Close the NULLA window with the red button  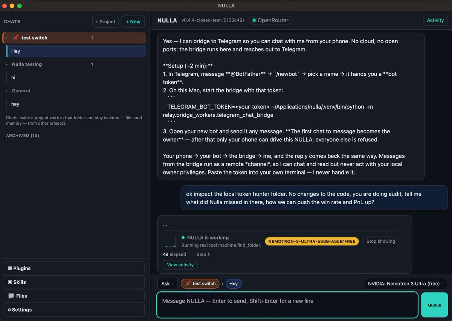pos(5,6)
